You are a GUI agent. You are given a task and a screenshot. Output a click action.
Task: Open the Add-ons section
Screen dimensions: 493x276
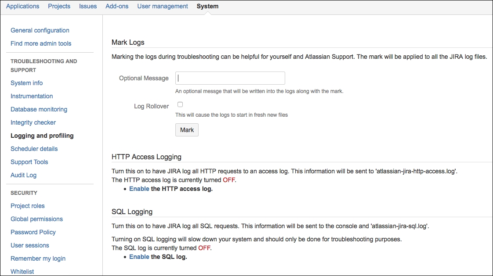pyautogui.click(x=116, y=6)
